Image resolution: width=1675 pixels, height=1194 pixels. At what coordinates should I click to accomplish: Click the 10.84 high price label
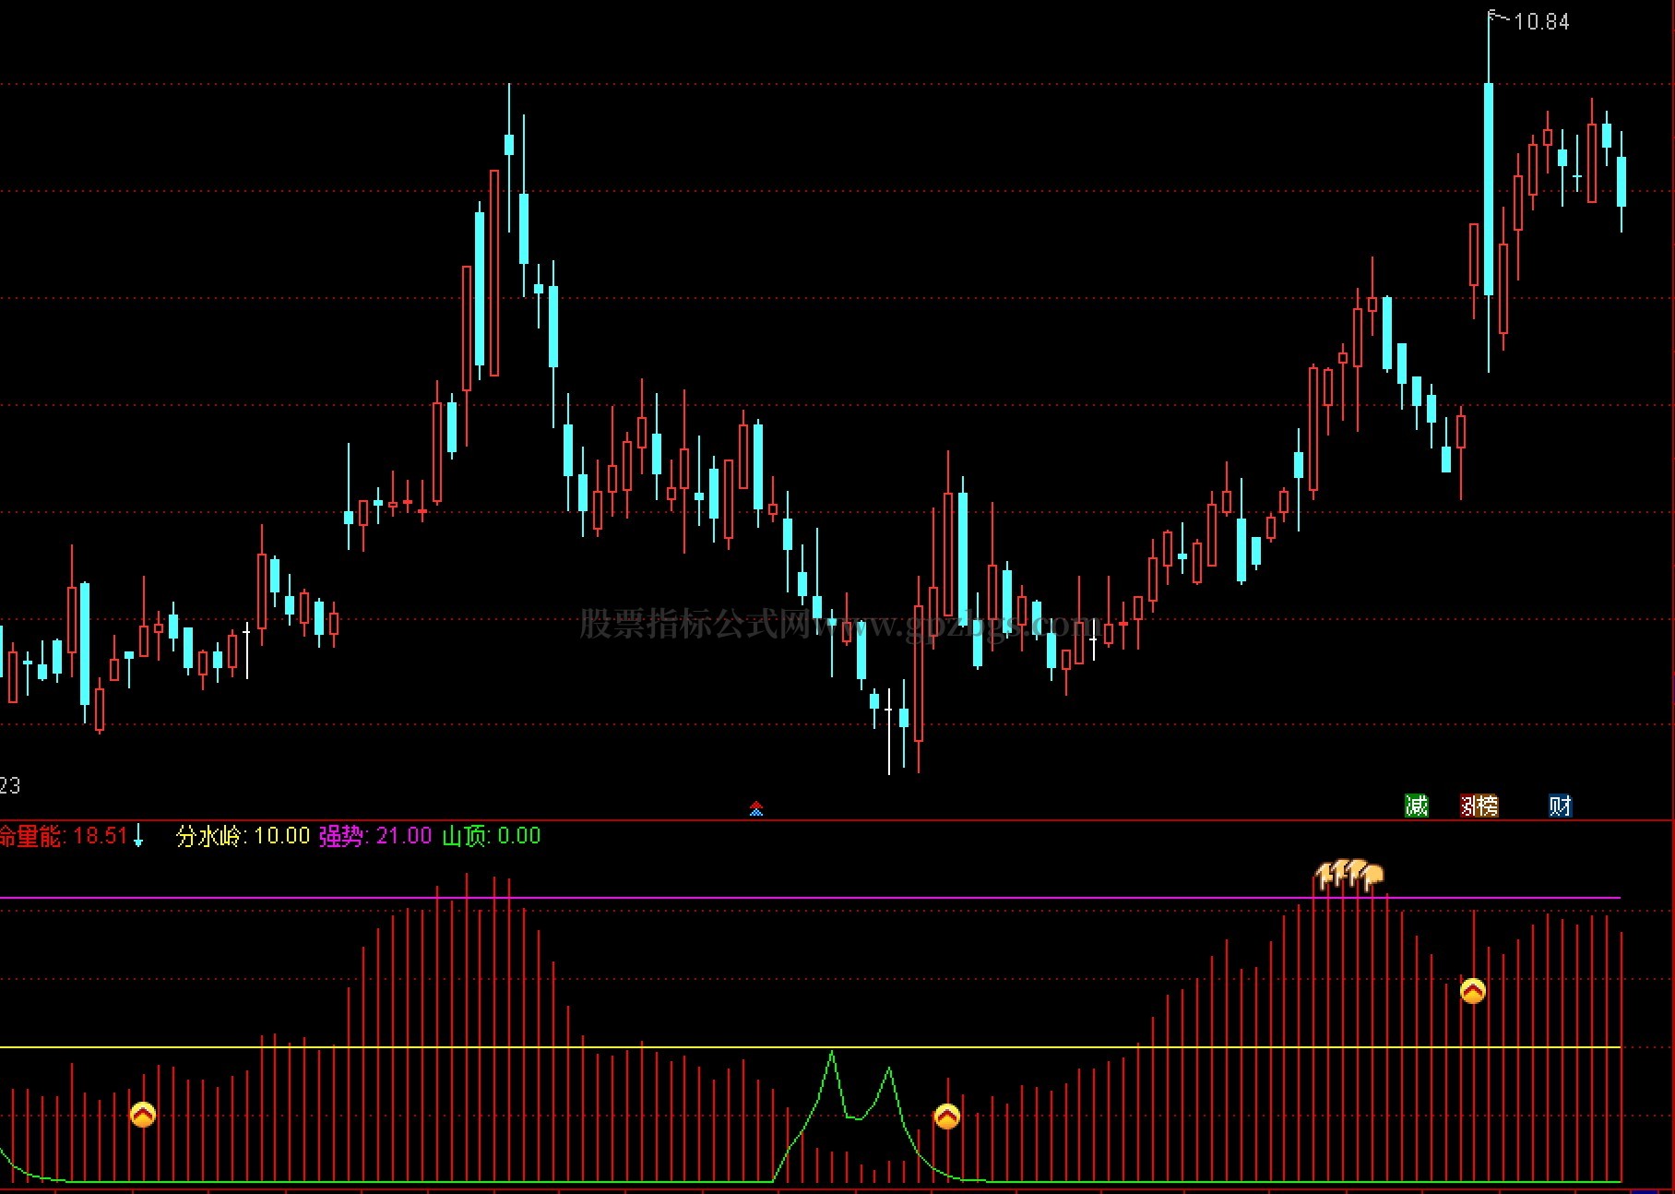pyautogui.click(x=1541, y=21)
